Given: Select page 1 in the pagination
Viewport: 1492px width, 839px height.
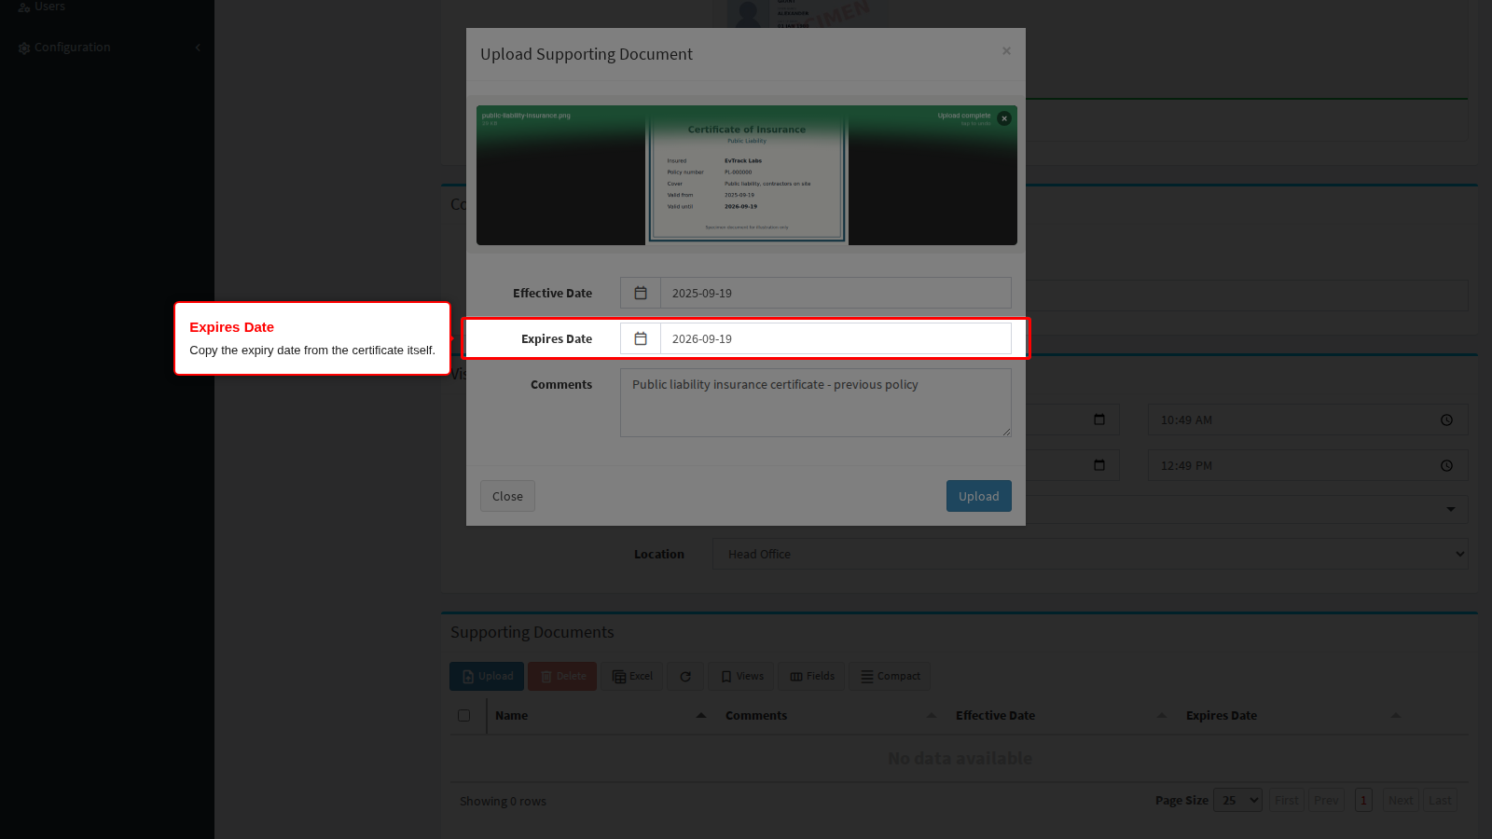Looking at the screenshot, I should coord(1363,800).
